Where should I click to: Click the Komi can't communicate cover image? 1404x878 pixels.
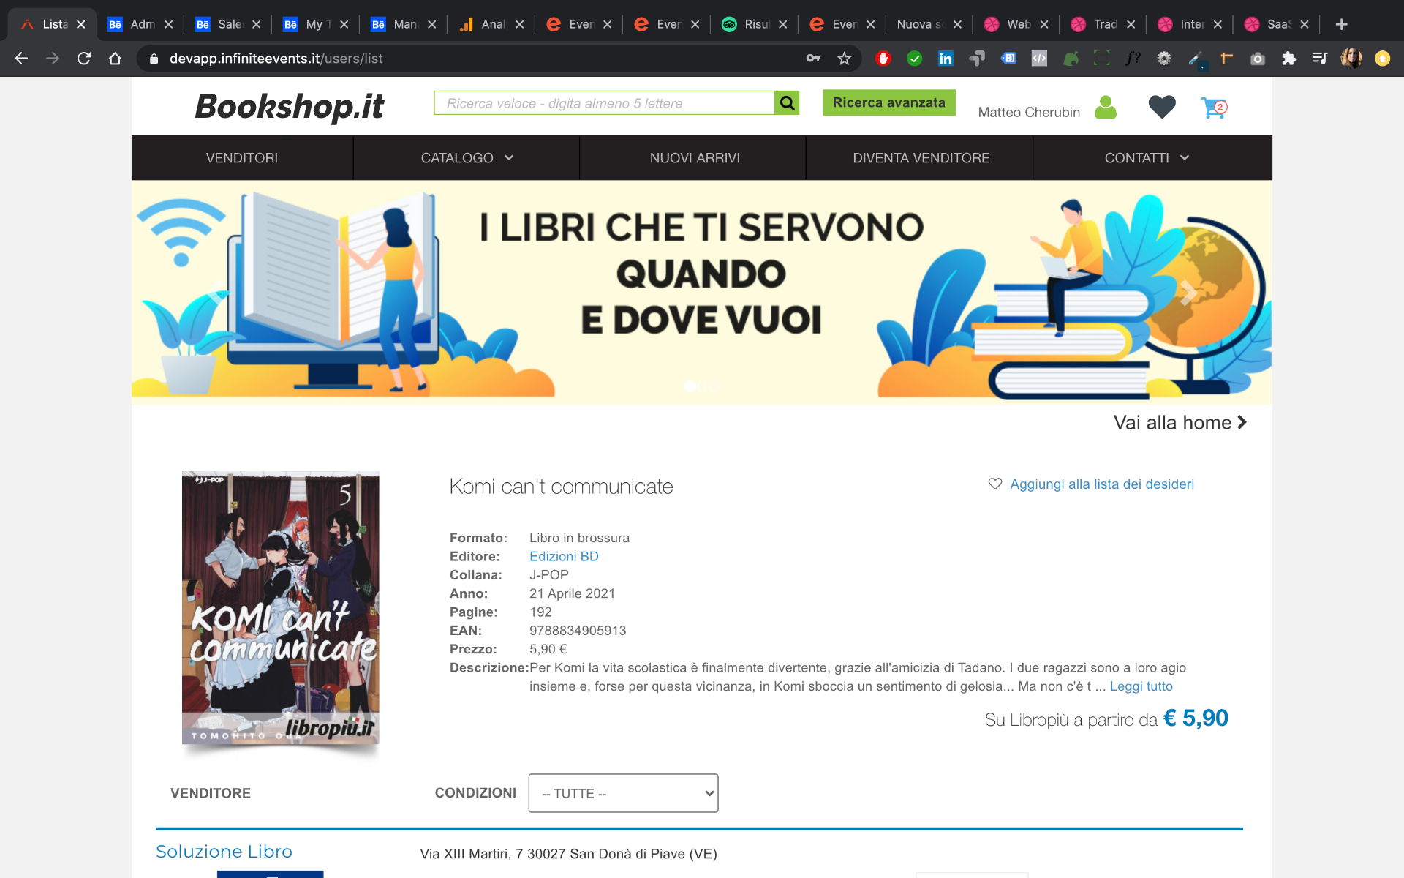281,608
